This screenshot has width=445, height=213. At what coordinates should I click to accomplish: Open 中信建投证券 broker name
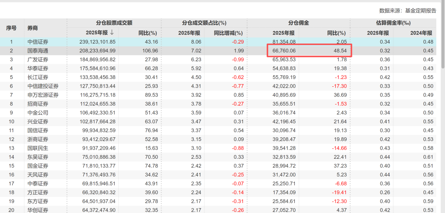43,86
